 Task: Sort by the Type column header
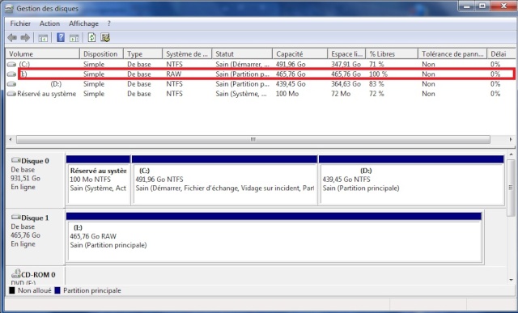pyautogui.click(x=143, y=54)
